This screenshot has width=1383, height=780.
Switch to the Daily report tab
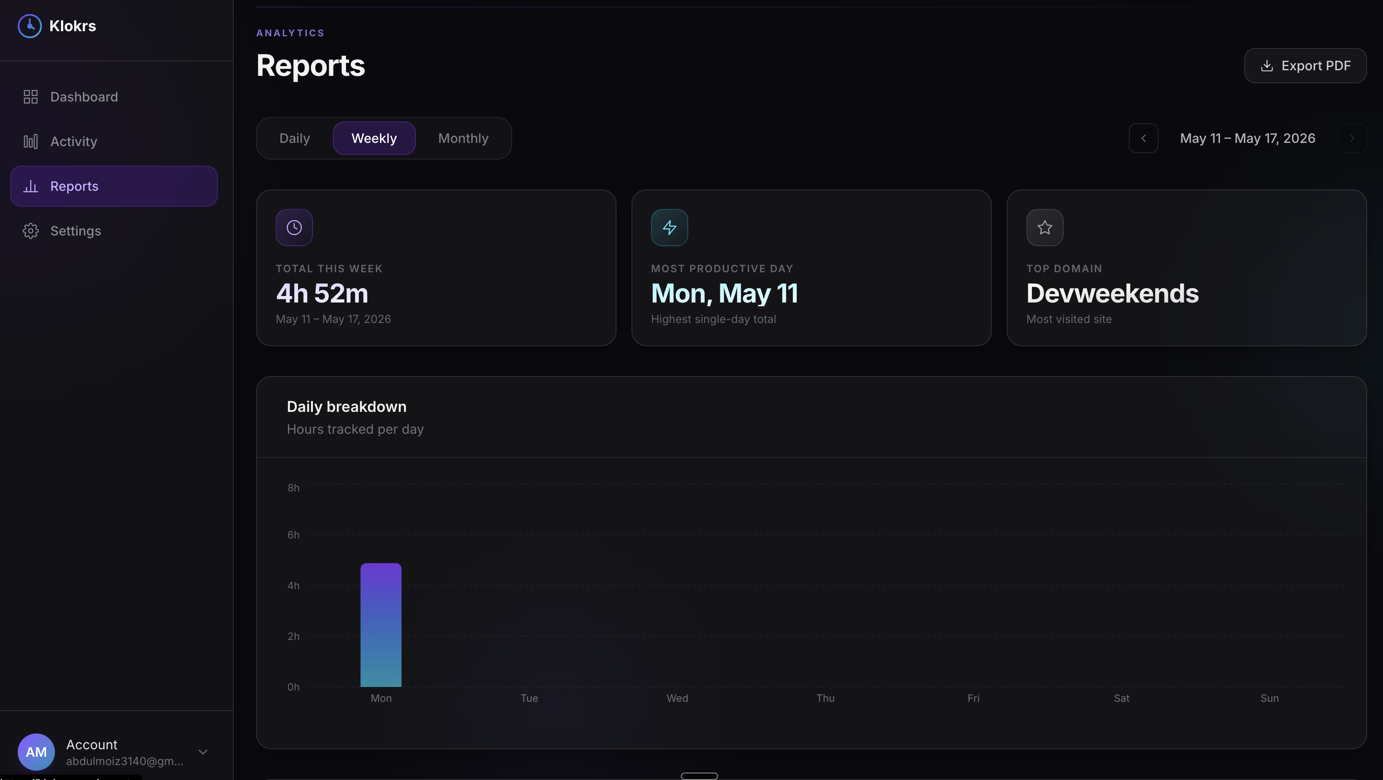click(x=295, y=138)
